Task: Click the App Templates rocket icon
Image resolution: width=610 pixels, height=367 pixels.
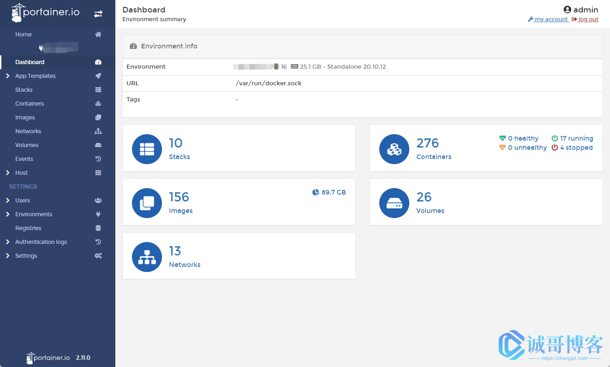Action: pos(98,76)
